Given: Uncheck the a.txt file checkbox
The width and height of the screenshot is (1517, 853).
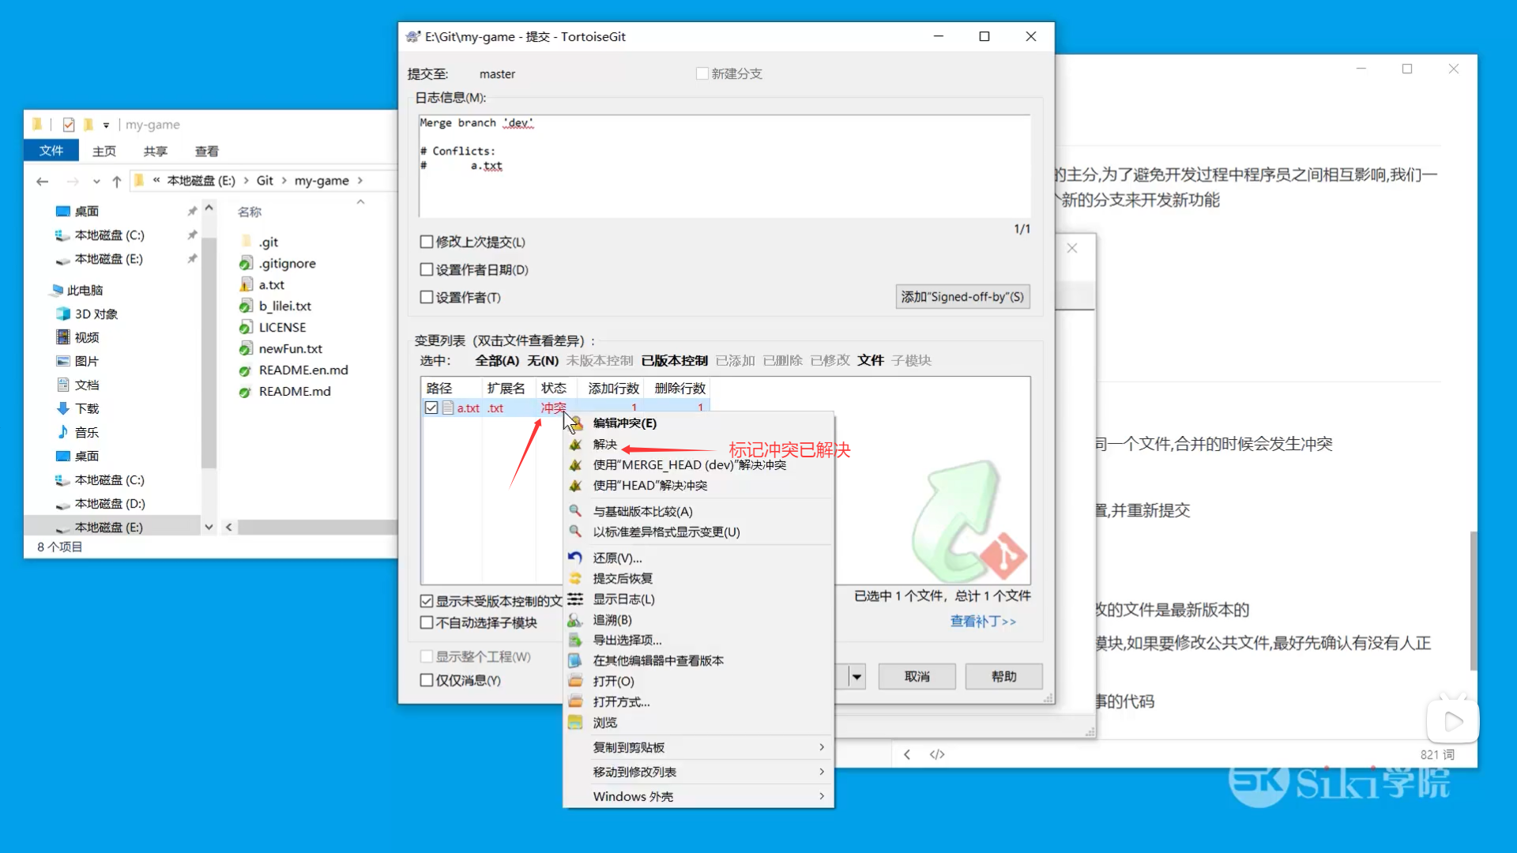Looking at the screenshot, I should tap(431, 408).
